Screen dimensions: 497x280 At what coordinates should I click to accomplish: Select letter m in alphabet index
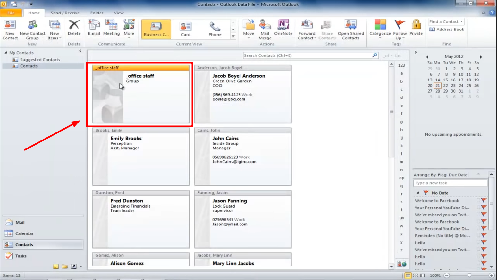click(x=401, y=162)
